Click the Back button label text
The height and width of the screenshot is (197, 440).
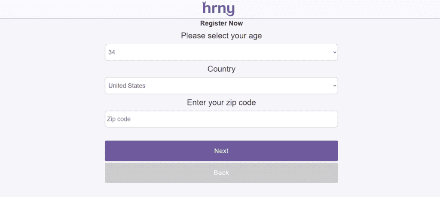(221, 173)
